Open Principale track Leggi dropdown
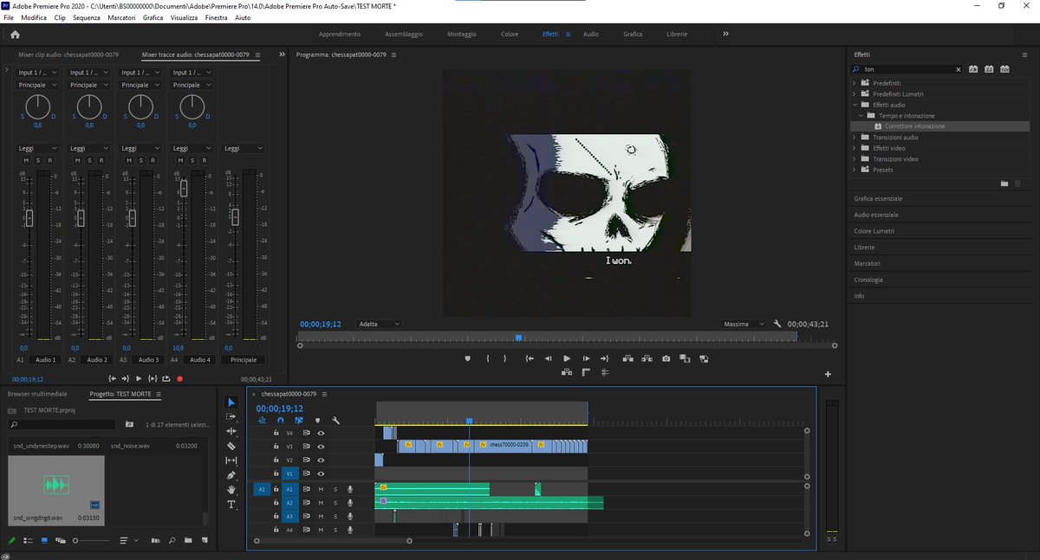1040x560 pixels. 243,148
